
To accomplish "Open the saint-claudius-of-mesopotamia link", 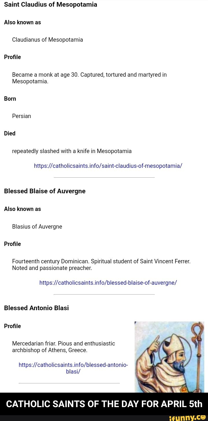I will pos(108,166).
